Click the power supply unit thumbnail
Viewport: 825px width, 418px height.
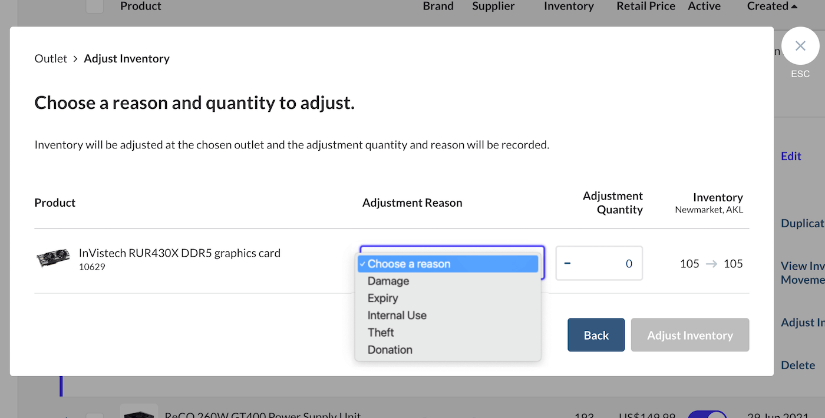tap(139, 411)
